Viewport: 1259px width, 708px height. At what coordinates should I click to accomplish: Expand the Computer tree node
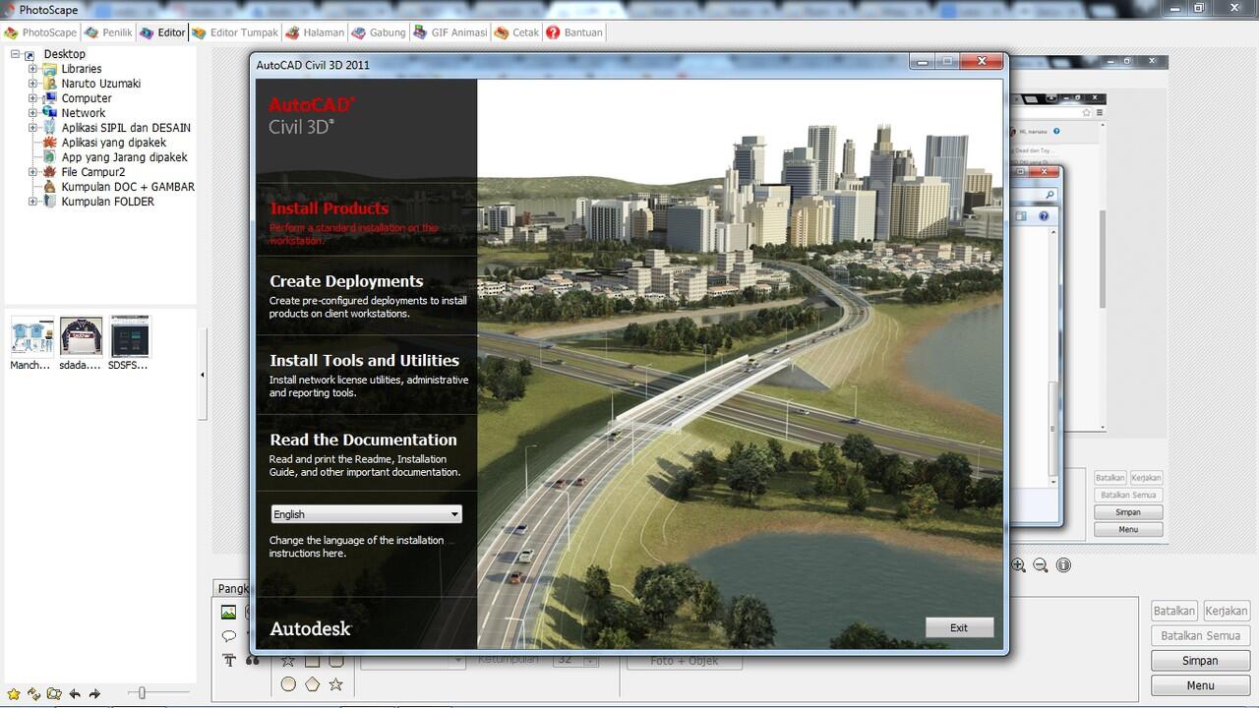tap(32, 98)
